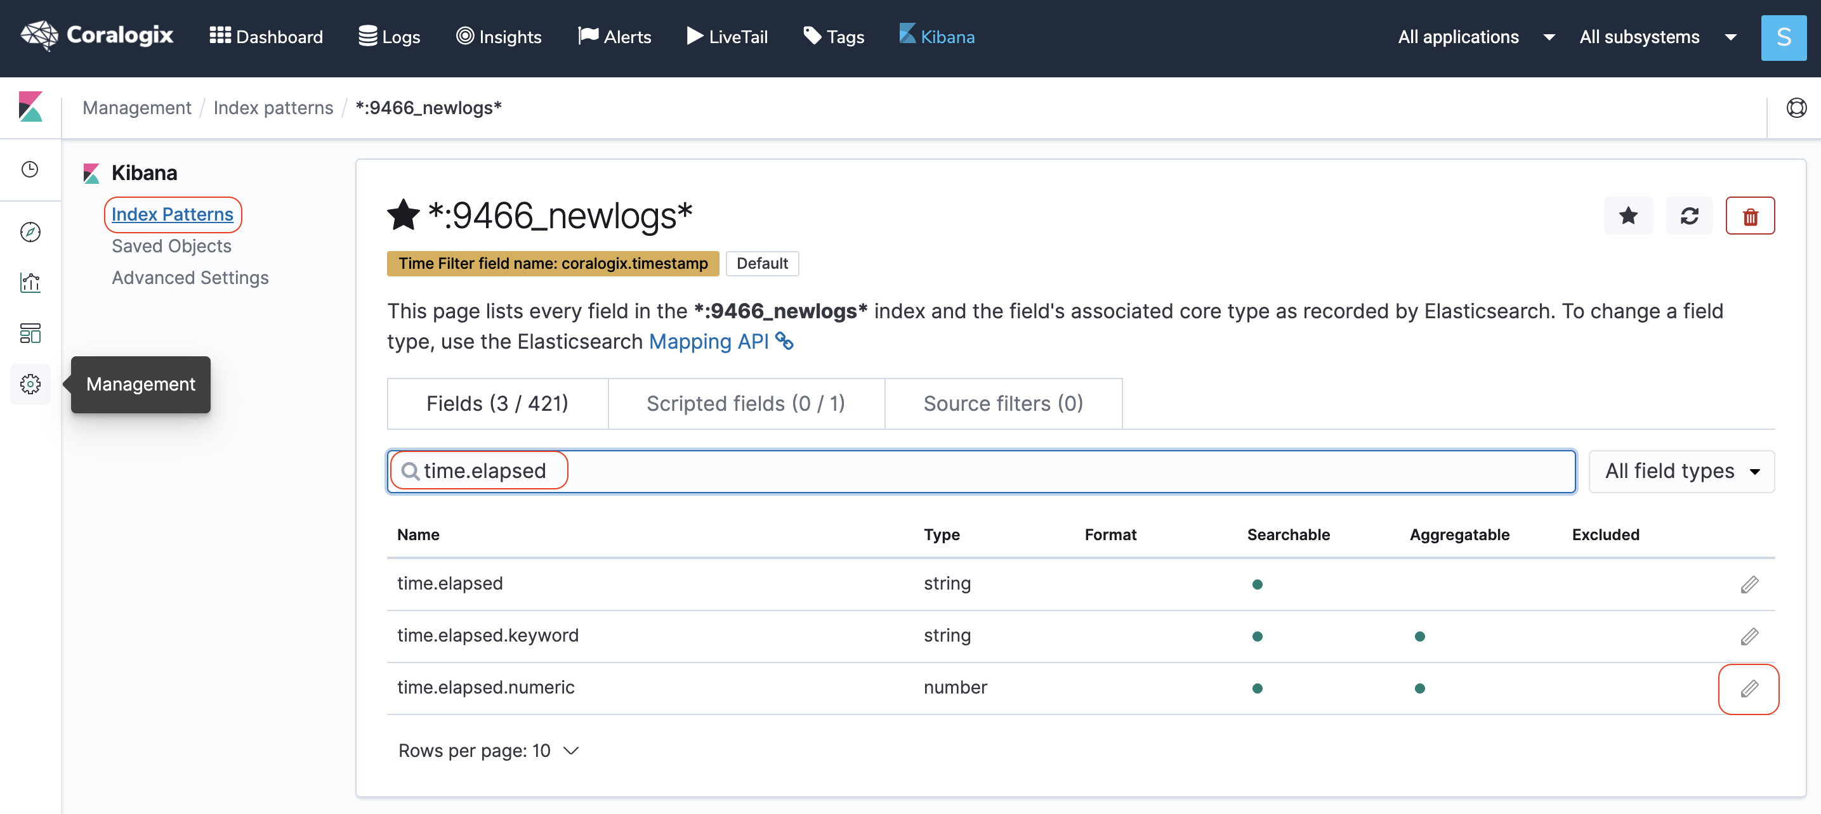
Task: Click the Excluded column header
Action: tap(1605, 535)
